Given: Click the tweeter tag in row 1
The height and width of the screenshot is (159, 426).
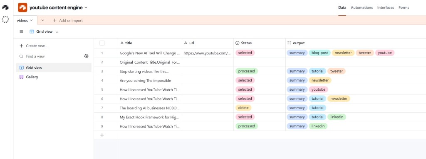Looking at the screenshot, I should [364, 53].
